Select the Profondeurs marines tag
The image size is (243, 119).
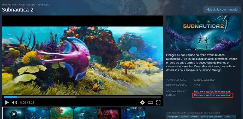click(212, 117)
